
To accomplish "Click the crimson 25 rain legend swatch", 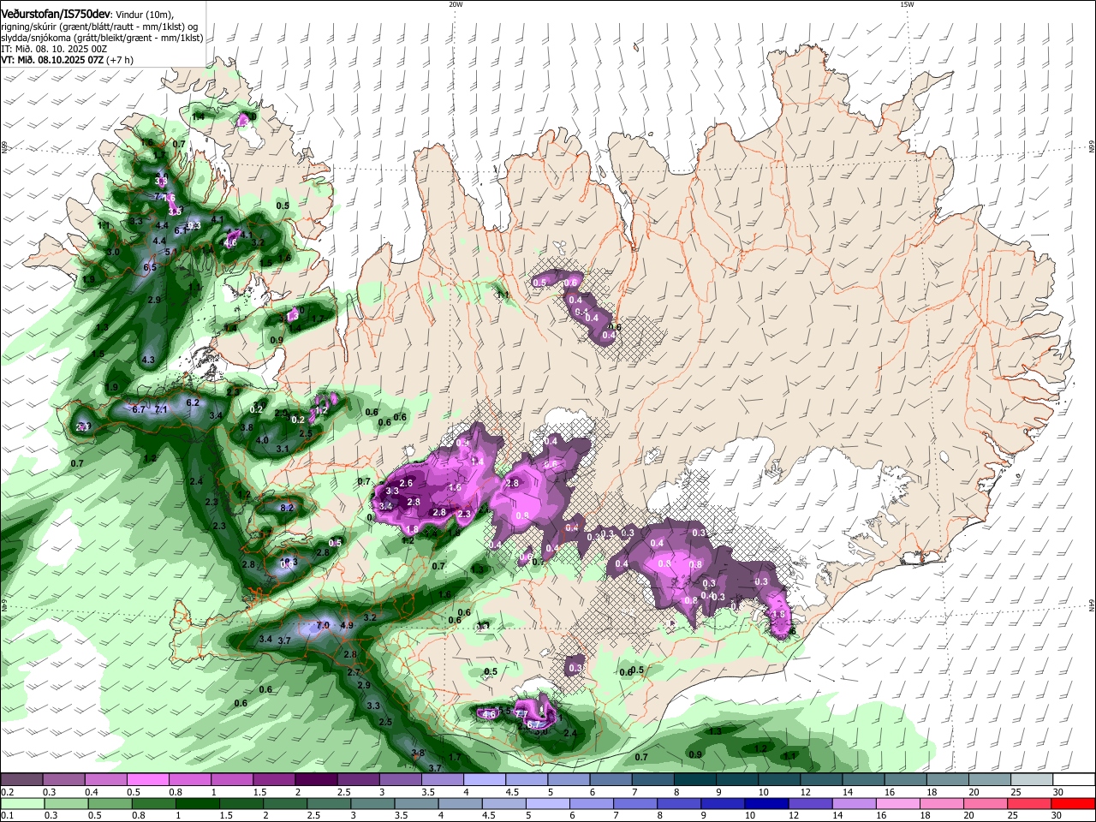I will coord(1030,803).
